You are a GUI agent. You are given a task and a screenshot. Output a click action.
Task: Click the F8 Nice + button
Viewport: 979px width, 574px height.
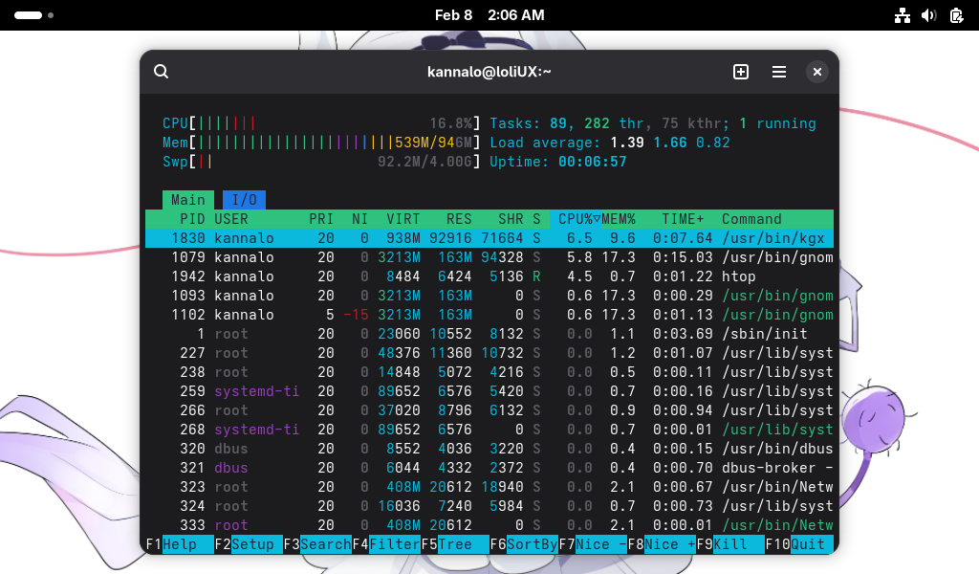pyautogui.click(x=662, y=544)
